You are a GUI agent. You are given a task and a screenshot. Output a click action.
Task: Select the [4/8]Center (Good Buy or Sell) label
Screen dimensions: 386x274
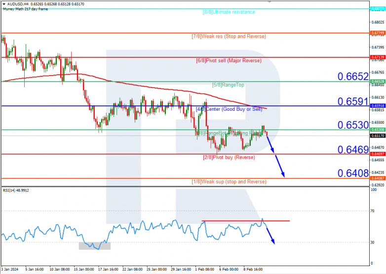tap(229, 109)
